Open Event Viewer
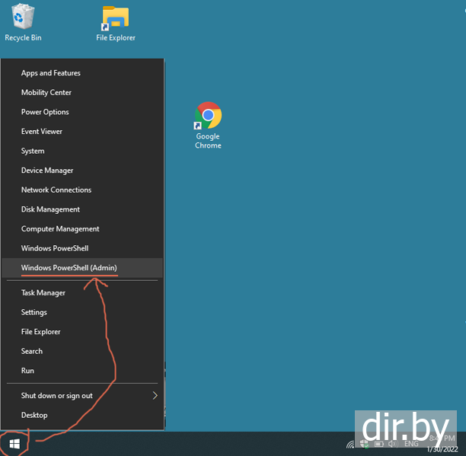This screenshot has width=466, height=456. point(82,131)
